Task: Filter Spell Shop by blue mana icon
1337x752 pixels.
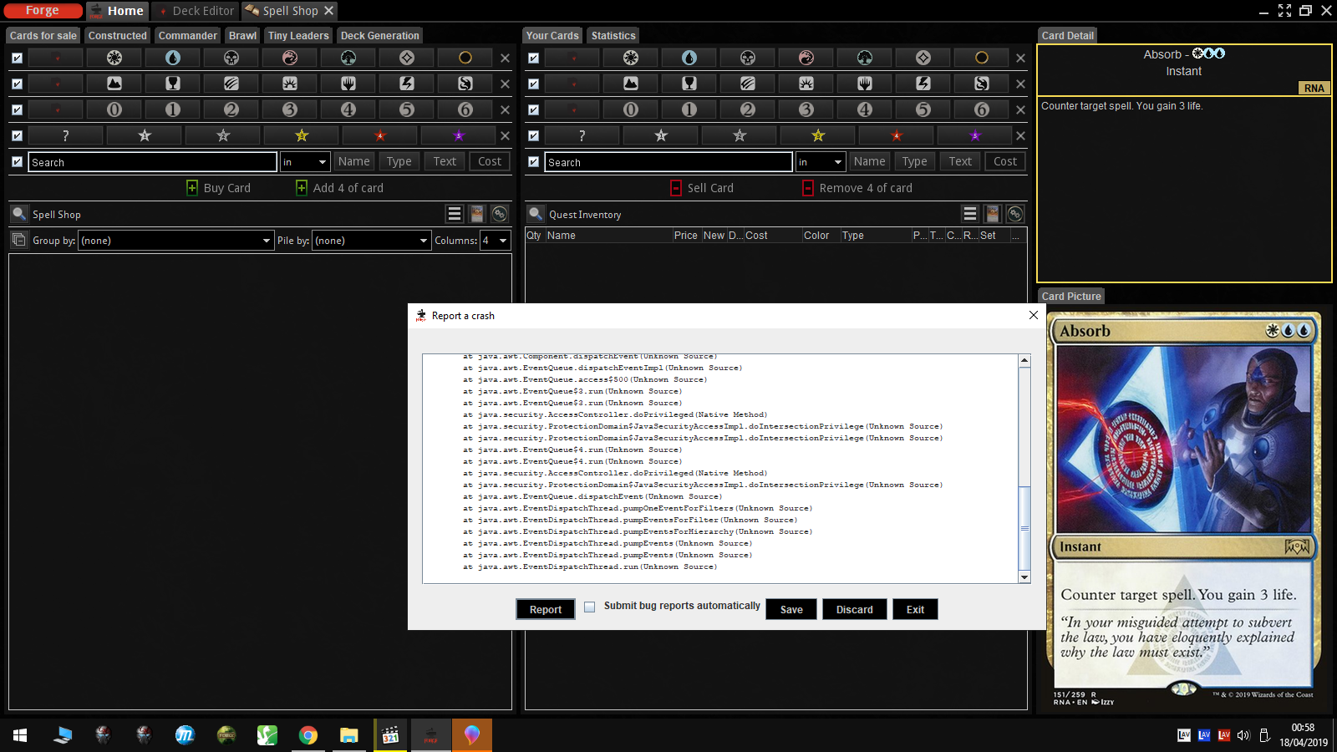Action: point(173,58)
